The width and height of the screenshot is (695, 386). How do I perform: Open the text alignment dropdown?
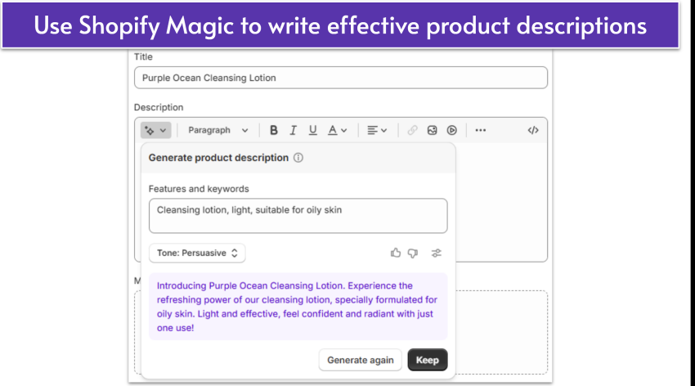coord(377,130)
